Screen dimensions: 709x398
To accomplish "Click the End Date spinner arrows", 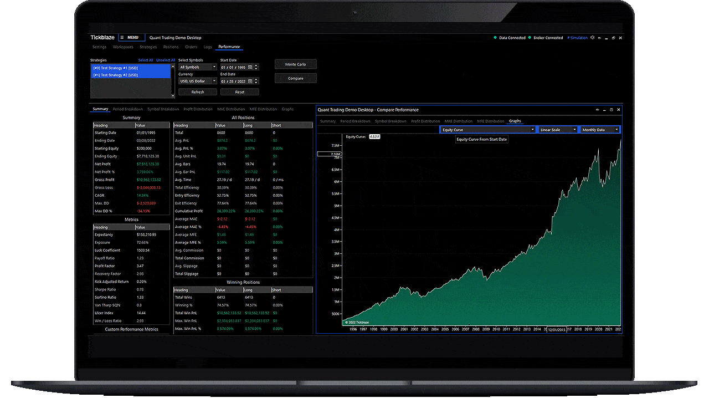I will pyautogui.click(x=256, y=81).
